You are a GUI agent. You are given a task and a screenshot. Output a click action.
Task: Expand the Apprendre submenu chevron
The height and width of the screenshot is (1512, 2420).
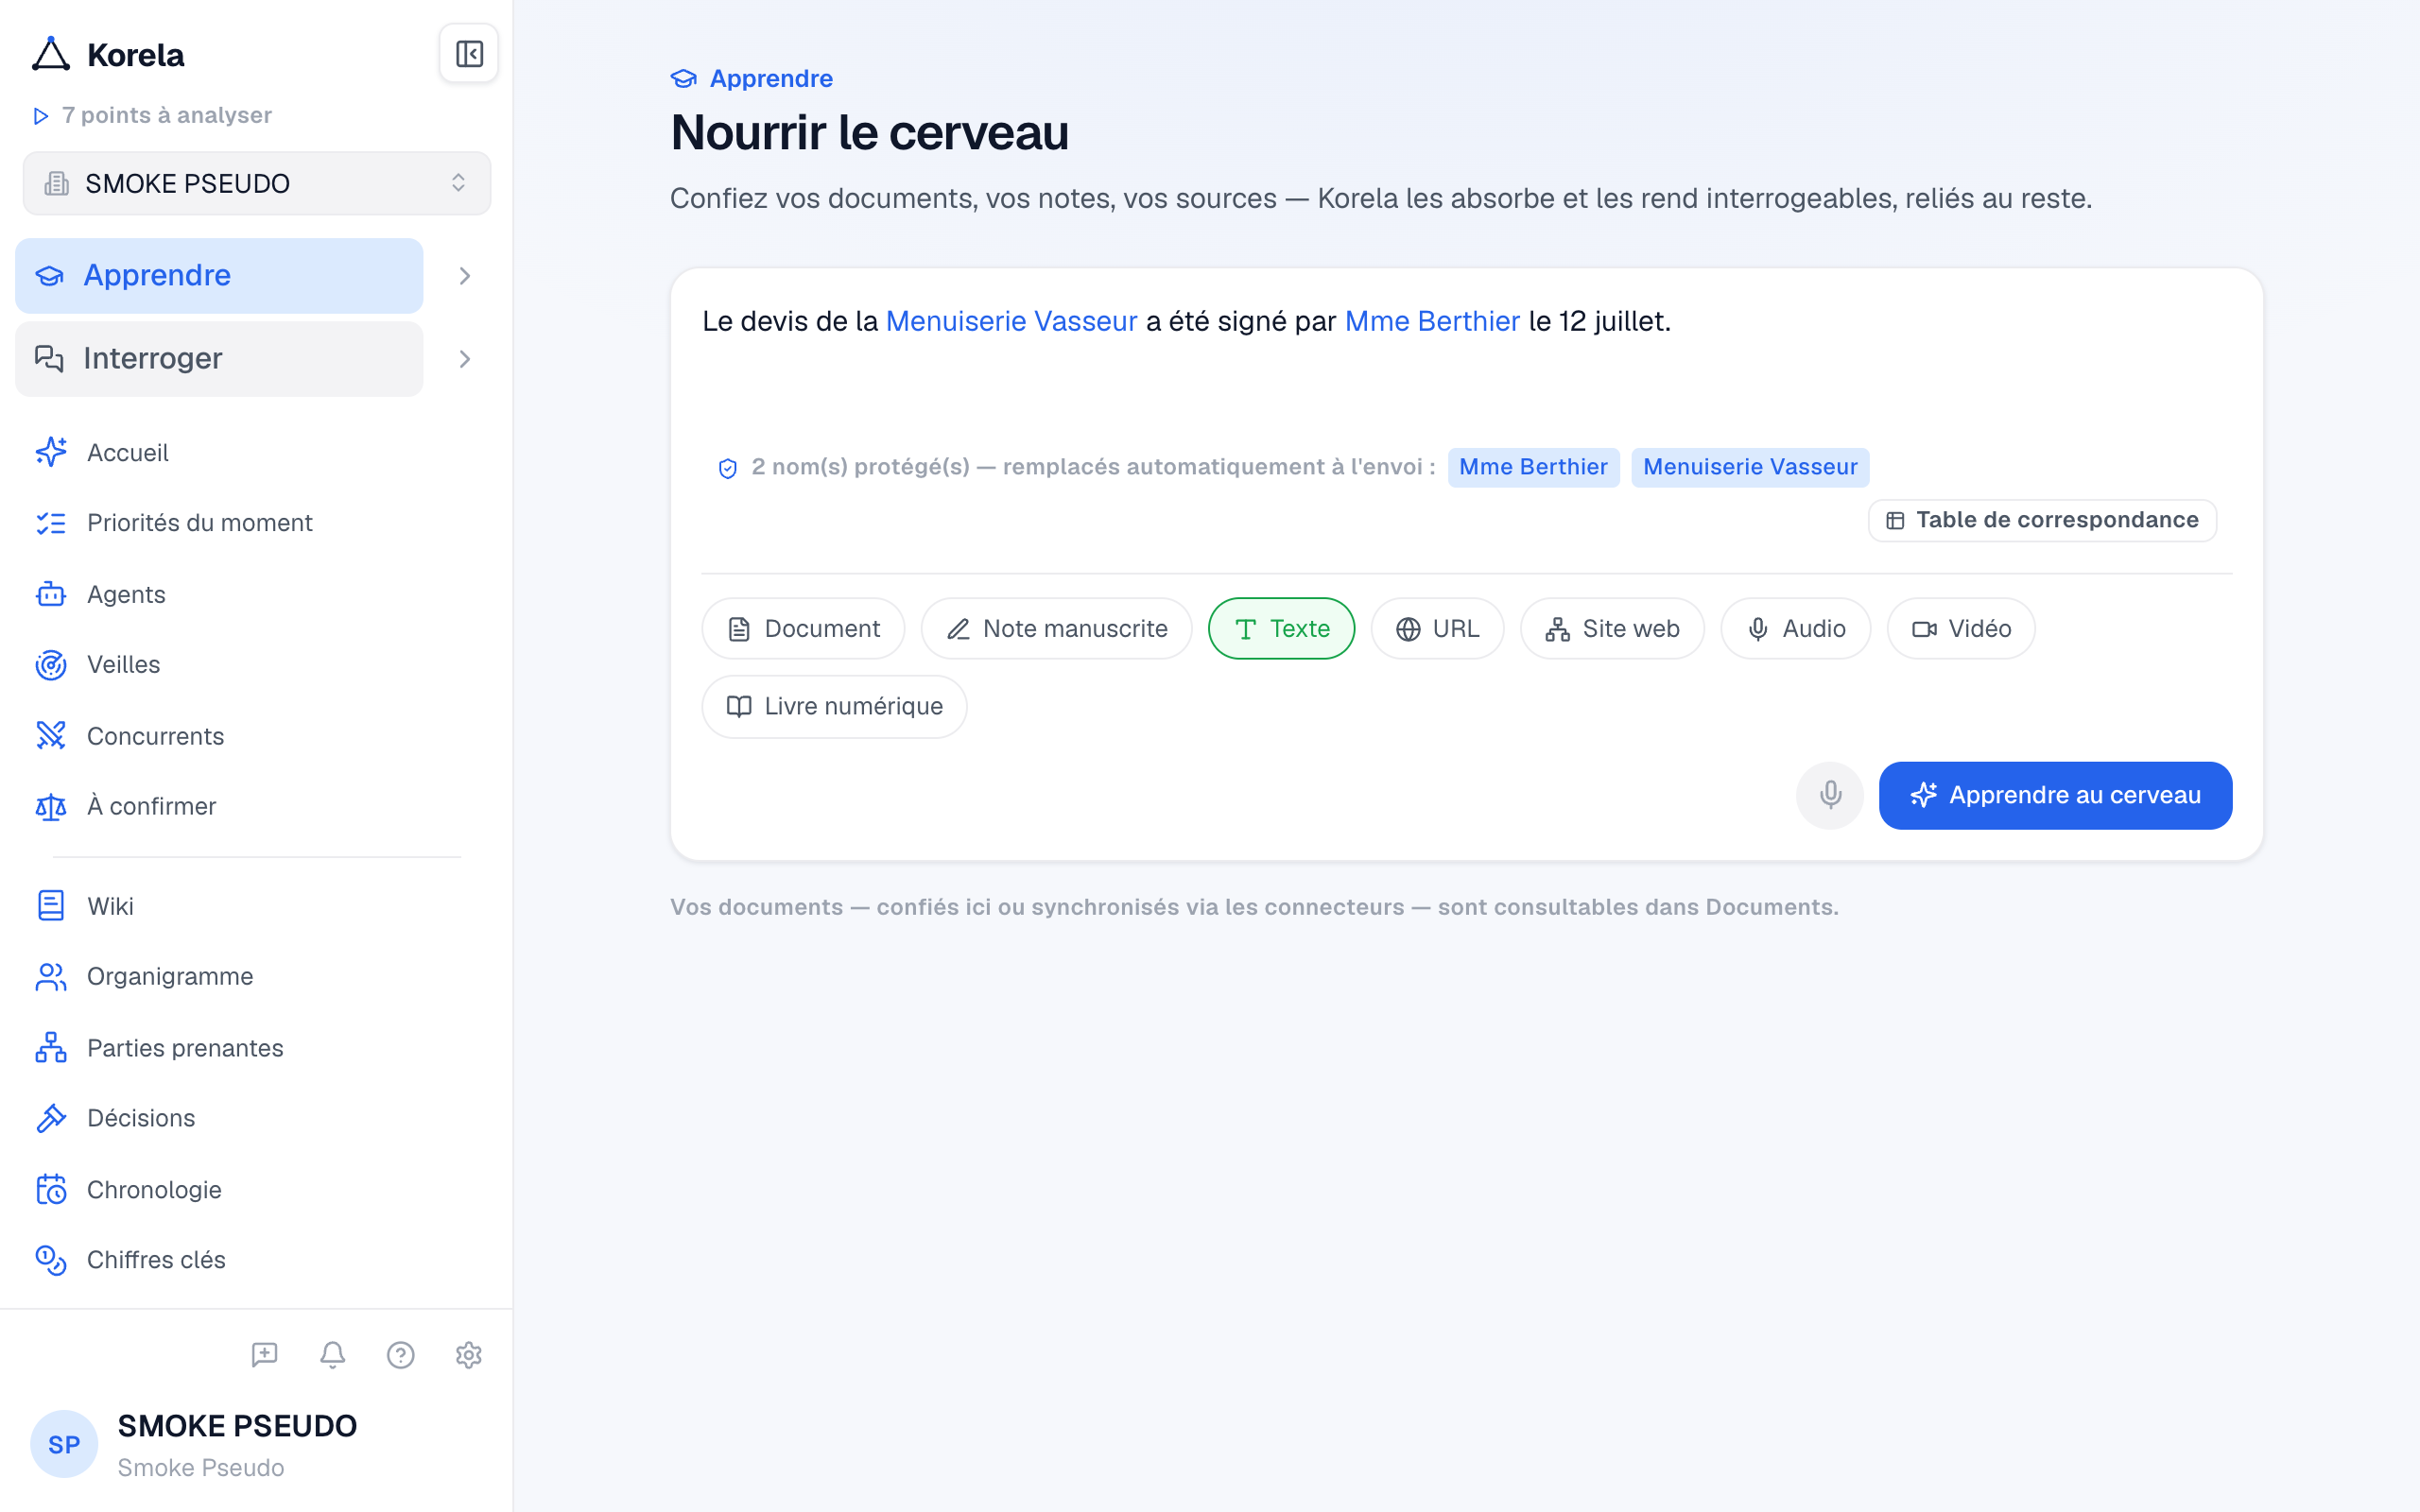click(465, 276)
